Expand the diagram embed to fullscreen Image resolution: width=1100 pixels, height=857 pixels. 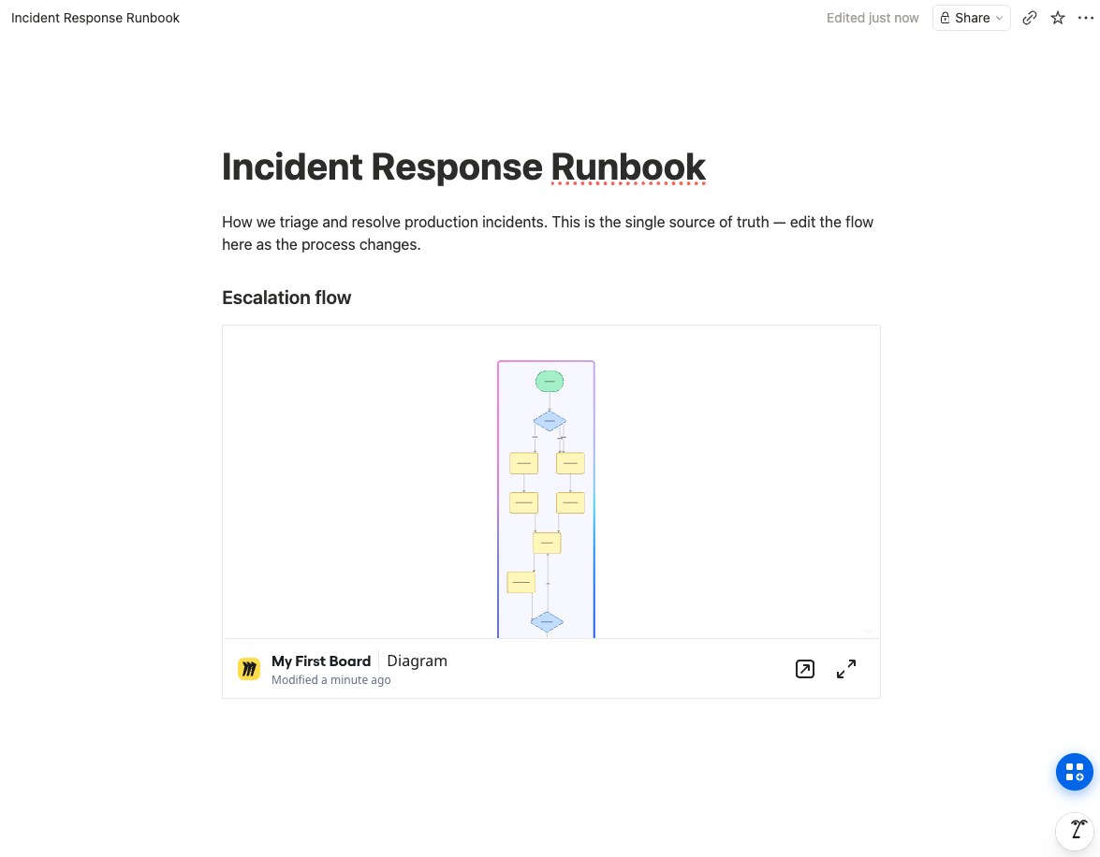[846, 669]
